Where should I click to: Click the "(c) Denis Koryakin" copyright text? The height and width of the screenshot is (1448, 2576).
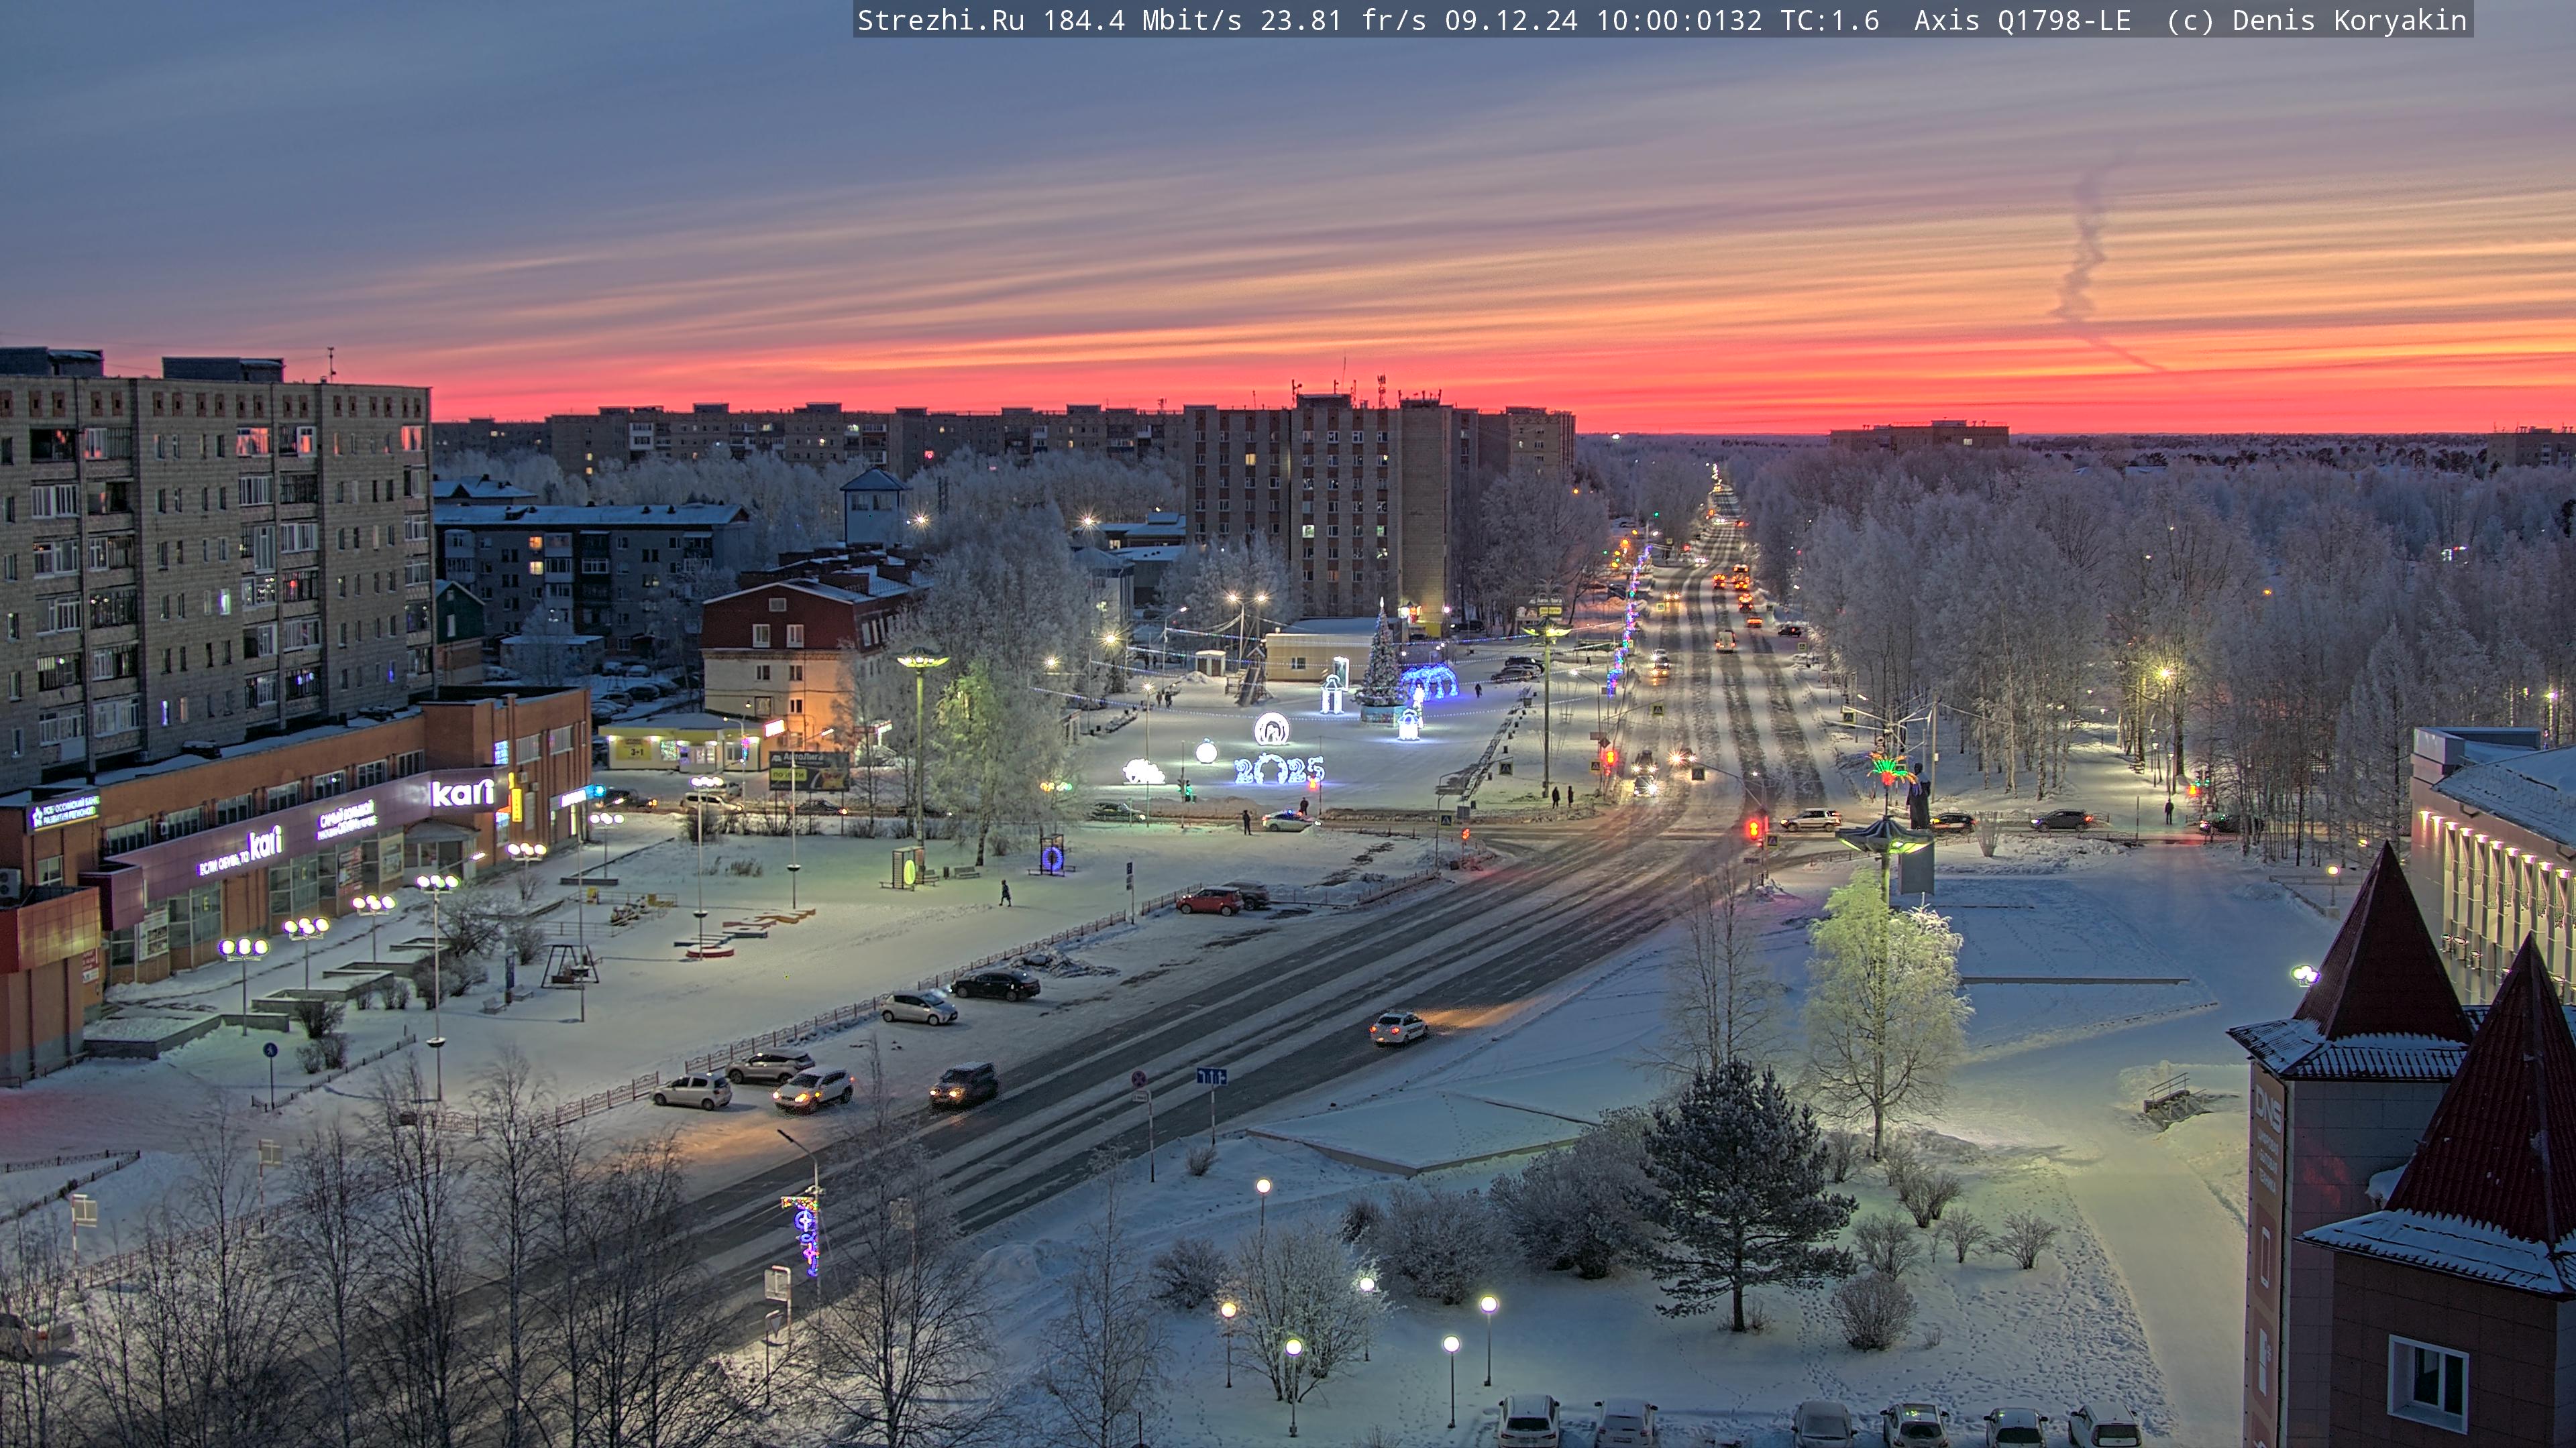2317,21
